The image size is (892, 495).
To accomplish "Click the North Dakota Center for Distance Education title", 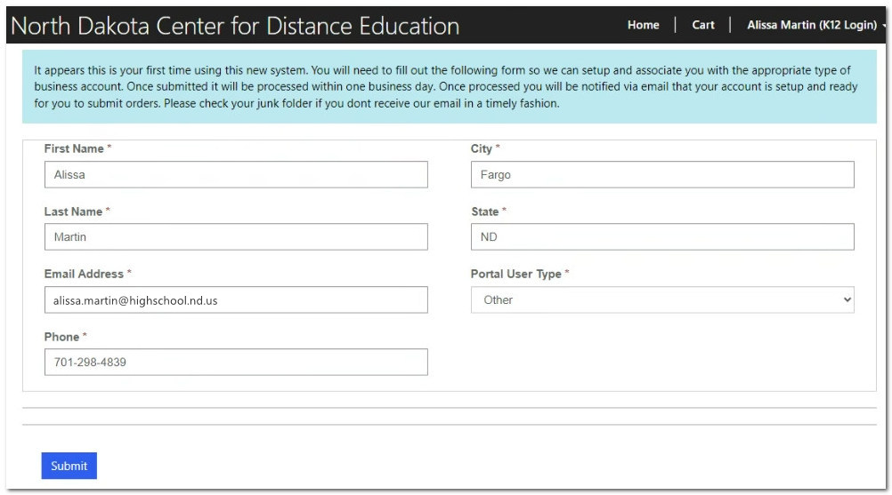I will 235,26.
